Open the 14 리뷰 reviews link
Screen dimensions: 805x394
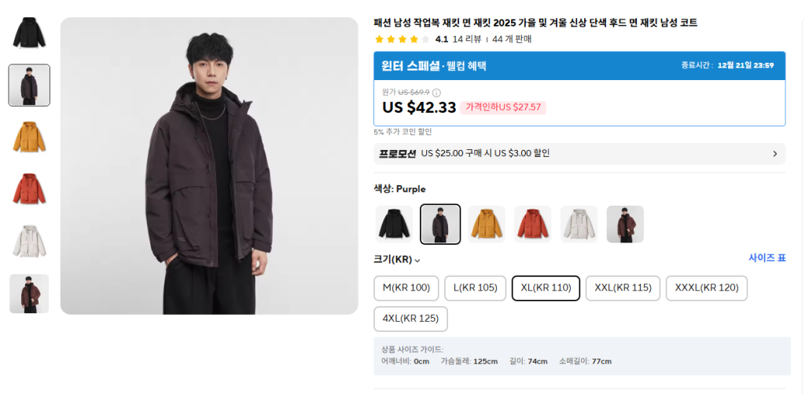(467, 39)
